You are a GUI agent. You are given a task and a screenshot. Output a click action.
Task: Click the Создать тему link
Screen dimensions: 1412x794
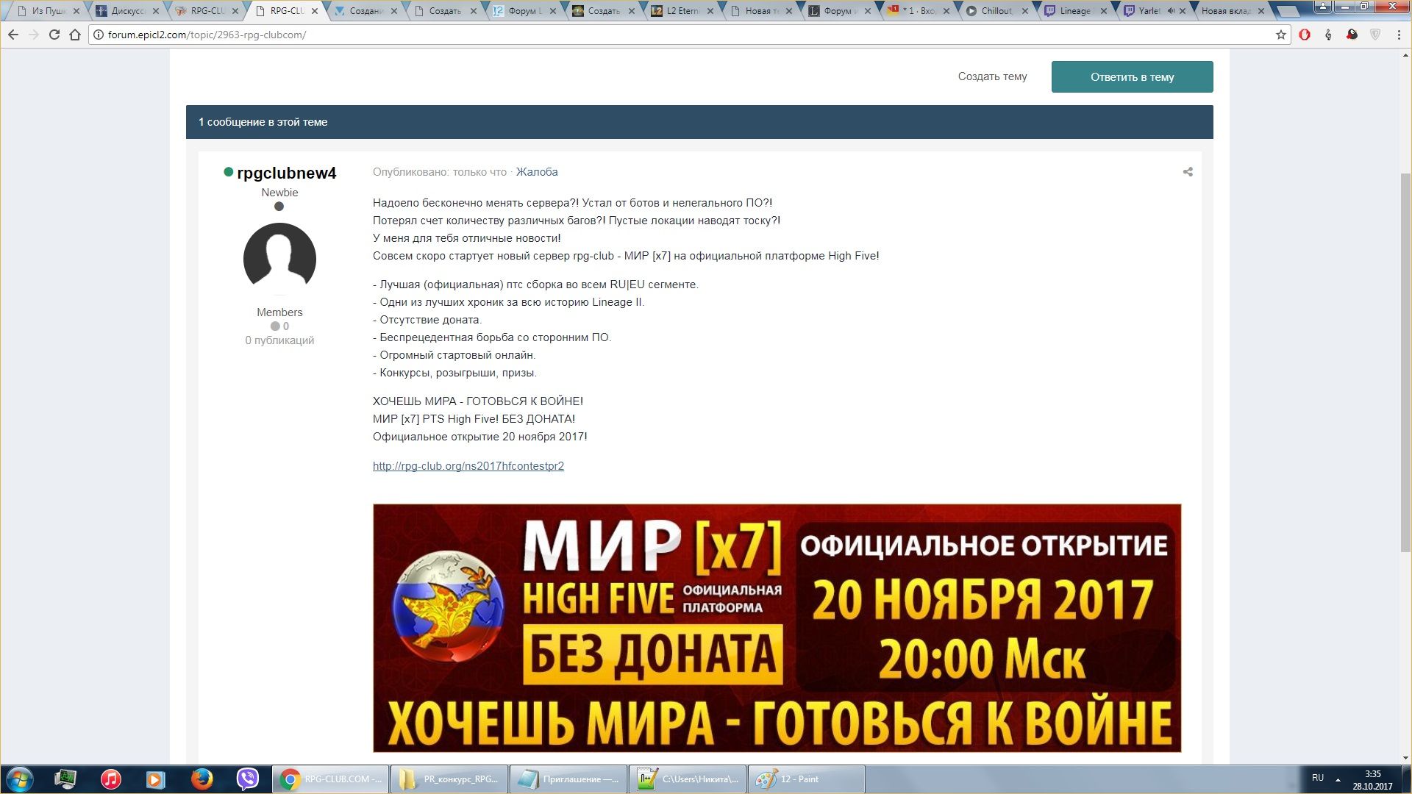[x=992, y=76]
